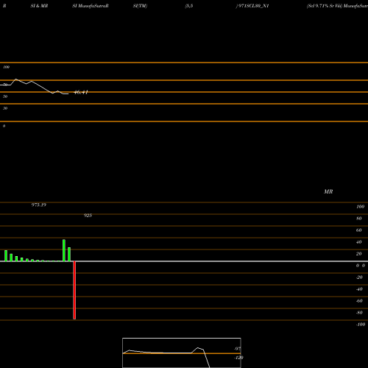Viewport: 368px width, 368px height.
Task: Click the MR panel title label
Action: click(328, 191)
